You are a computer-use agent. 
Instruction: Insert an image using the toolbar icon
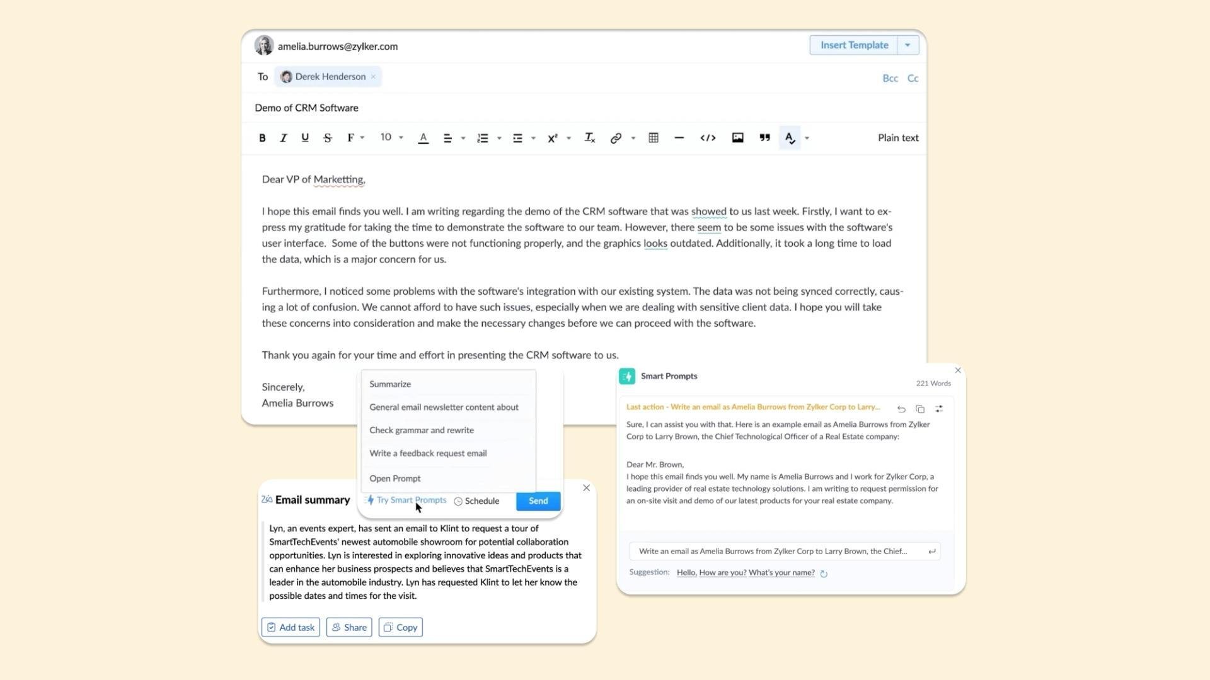point(737,137)
